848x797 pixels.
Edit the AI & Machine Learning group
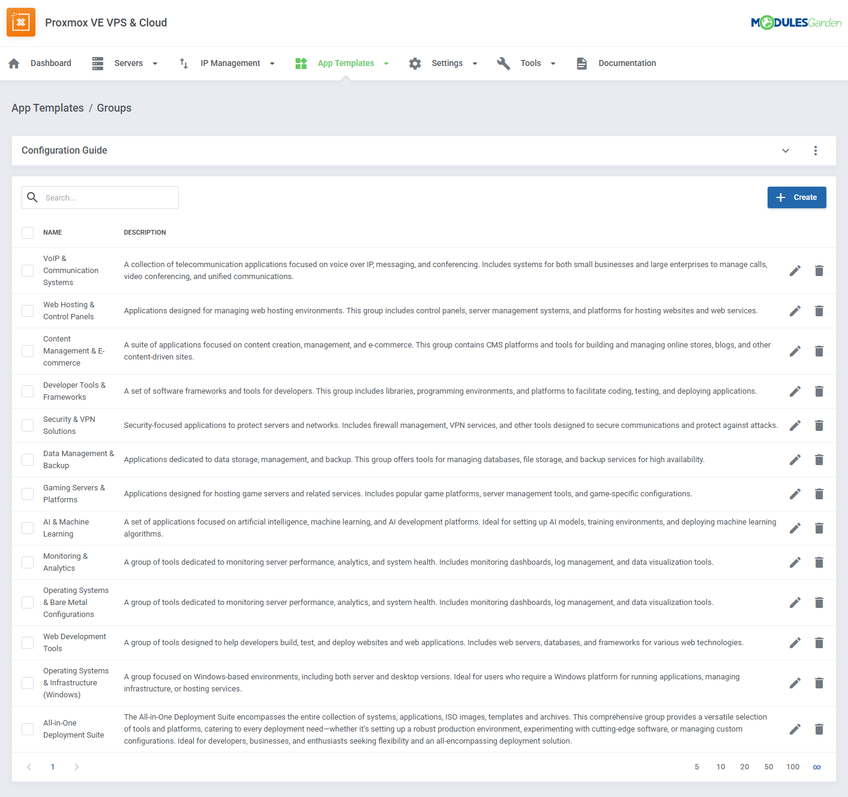(795, 528)
